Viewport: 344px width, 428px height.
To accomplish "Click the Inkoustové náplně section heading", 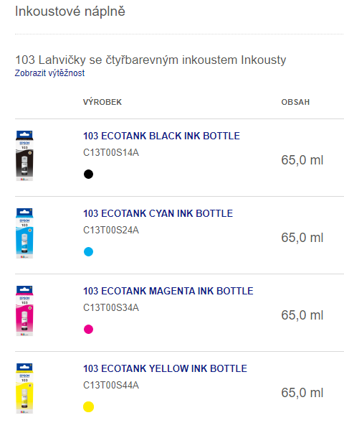I will [70, 11].
